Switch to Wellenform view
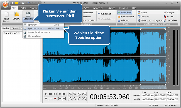181x108 pixels. coord(124,13)
